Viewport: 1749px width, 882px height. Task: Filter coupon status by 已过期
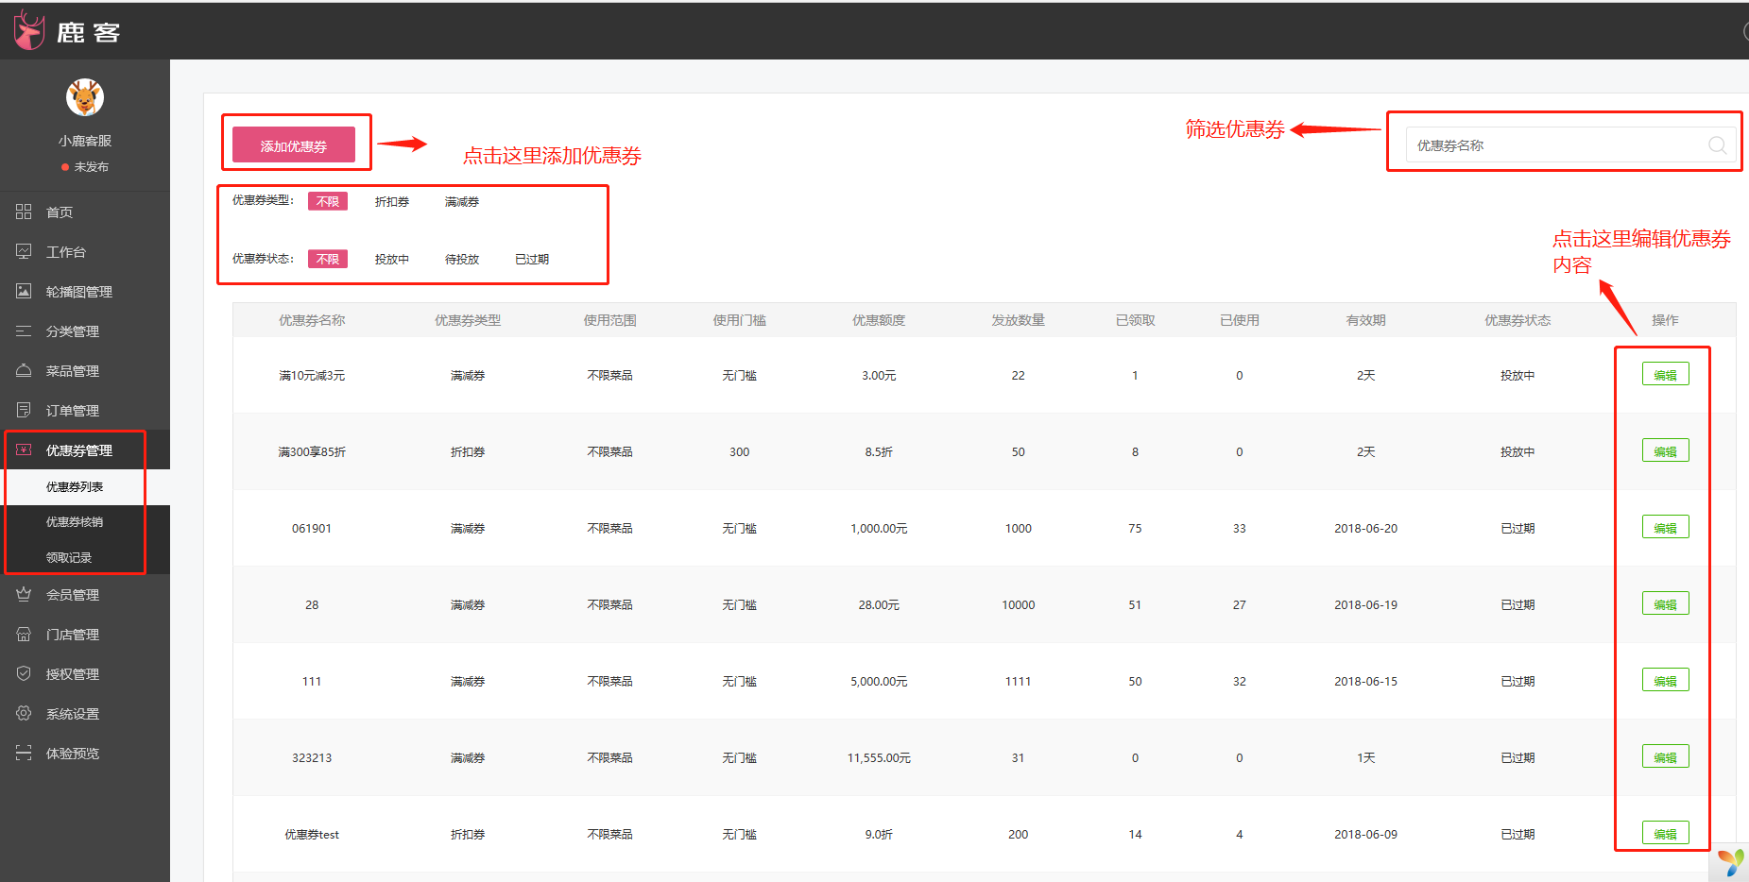coord(532,259)
